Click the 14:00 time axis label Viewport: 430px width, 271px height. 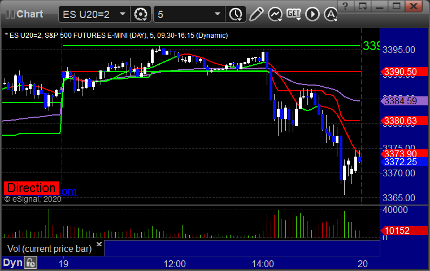(x=263, y=264)
